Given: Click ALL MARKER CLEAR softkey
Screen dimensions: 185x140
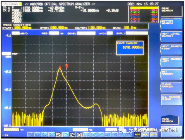Looking at the screenshot, I should pyautogui.click(x=171, y=100).
